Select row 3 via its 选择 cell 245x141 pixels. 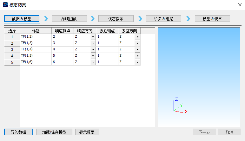coord(12,50)
